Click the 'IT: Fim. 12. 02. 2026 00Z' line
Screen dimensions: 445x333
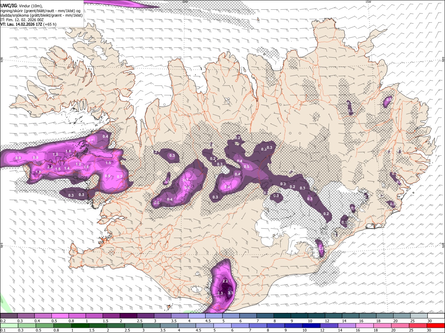[22, 20]
